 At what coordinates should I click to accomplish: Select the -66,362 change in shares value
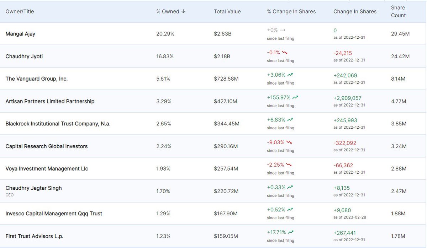pos(343,165)
